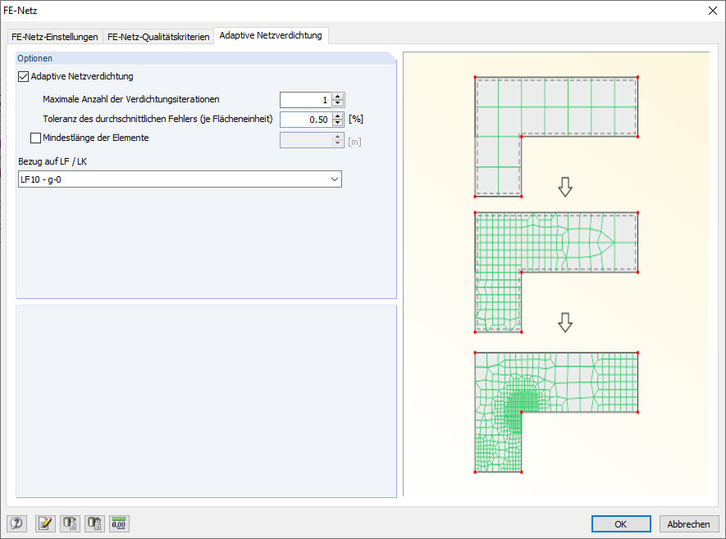Confirm with the OK button
The height and width of the screenshot is (539, 726).
(x=621, y=524)
